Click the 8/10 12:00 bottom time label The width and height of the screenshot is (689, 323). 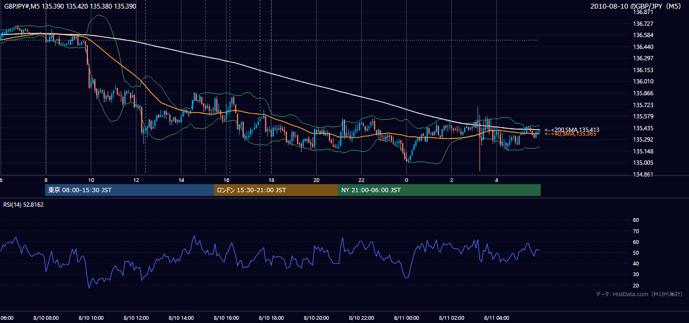(136, 318)
